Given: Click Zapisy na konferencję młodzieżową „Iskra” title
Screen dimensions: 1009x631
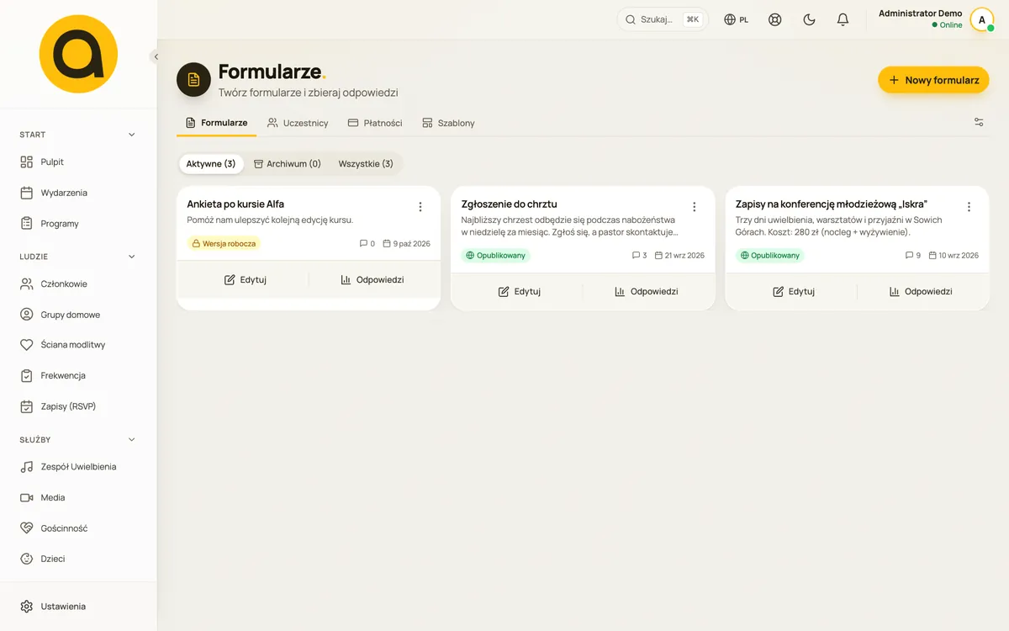Looking at the screenshot, I should click(832, 204).
